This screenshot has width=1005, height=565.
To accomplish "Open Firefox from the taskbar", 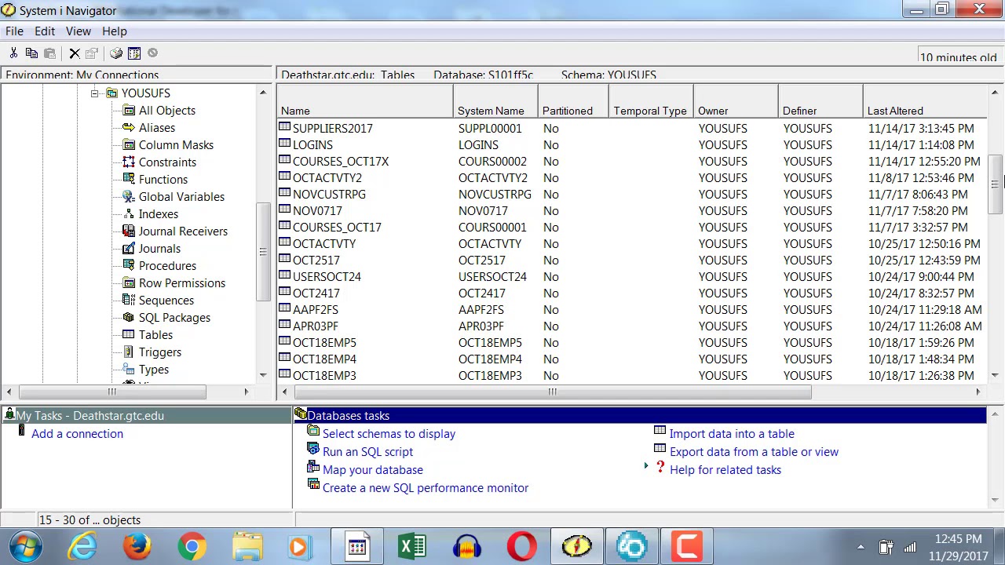I will coord(137,546).
